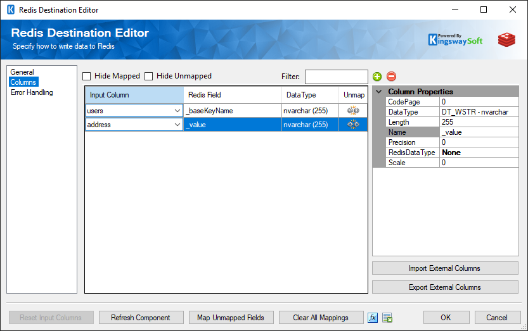
Task: Confirm with the OK button
Action: [x=446, y=318]
